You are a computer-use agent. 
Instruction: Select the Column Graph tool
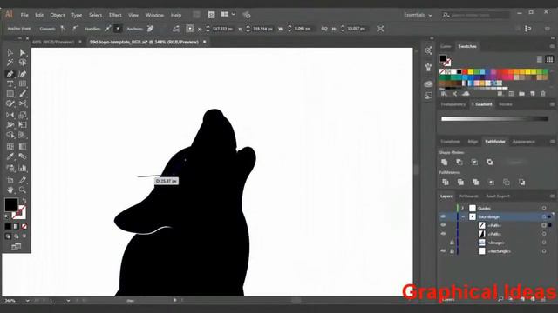(23, 168)
